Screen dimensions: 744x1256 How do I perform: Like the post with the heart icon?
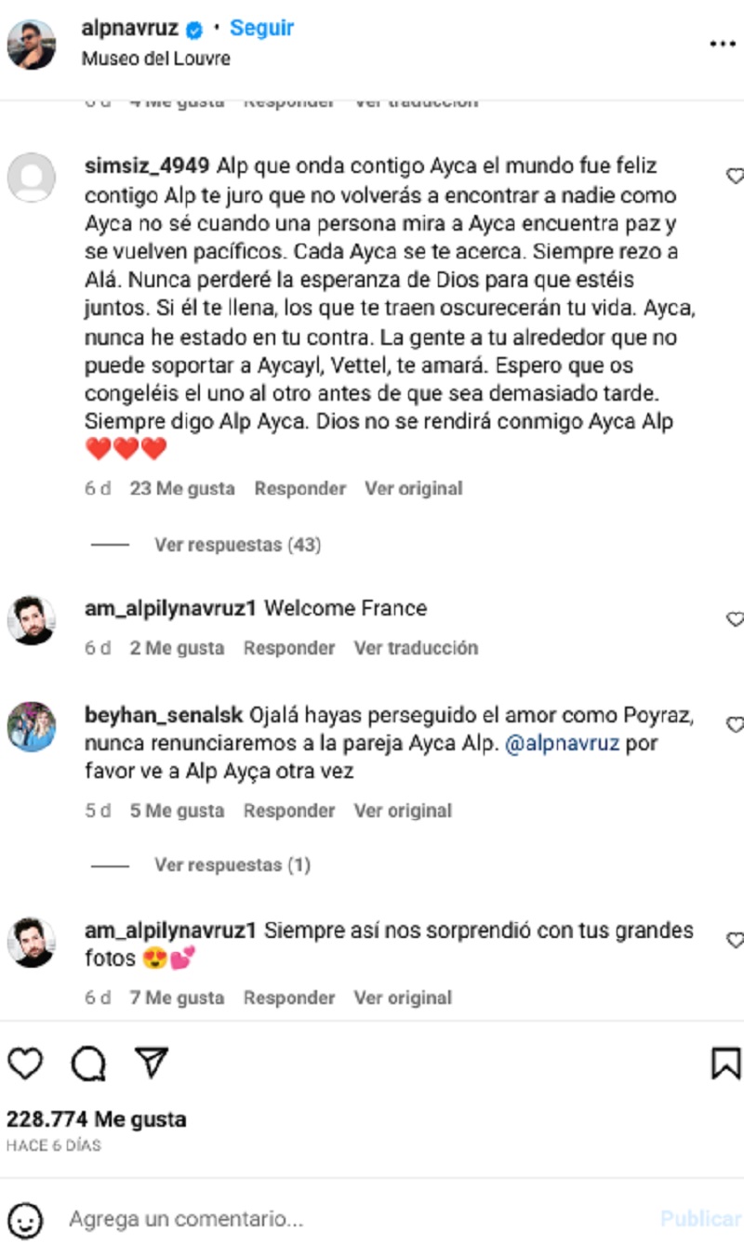[x=25, y=1064]
